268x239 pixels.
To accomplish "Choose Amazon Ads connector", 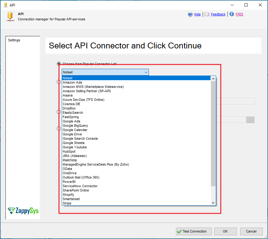I will pos(136,82).
